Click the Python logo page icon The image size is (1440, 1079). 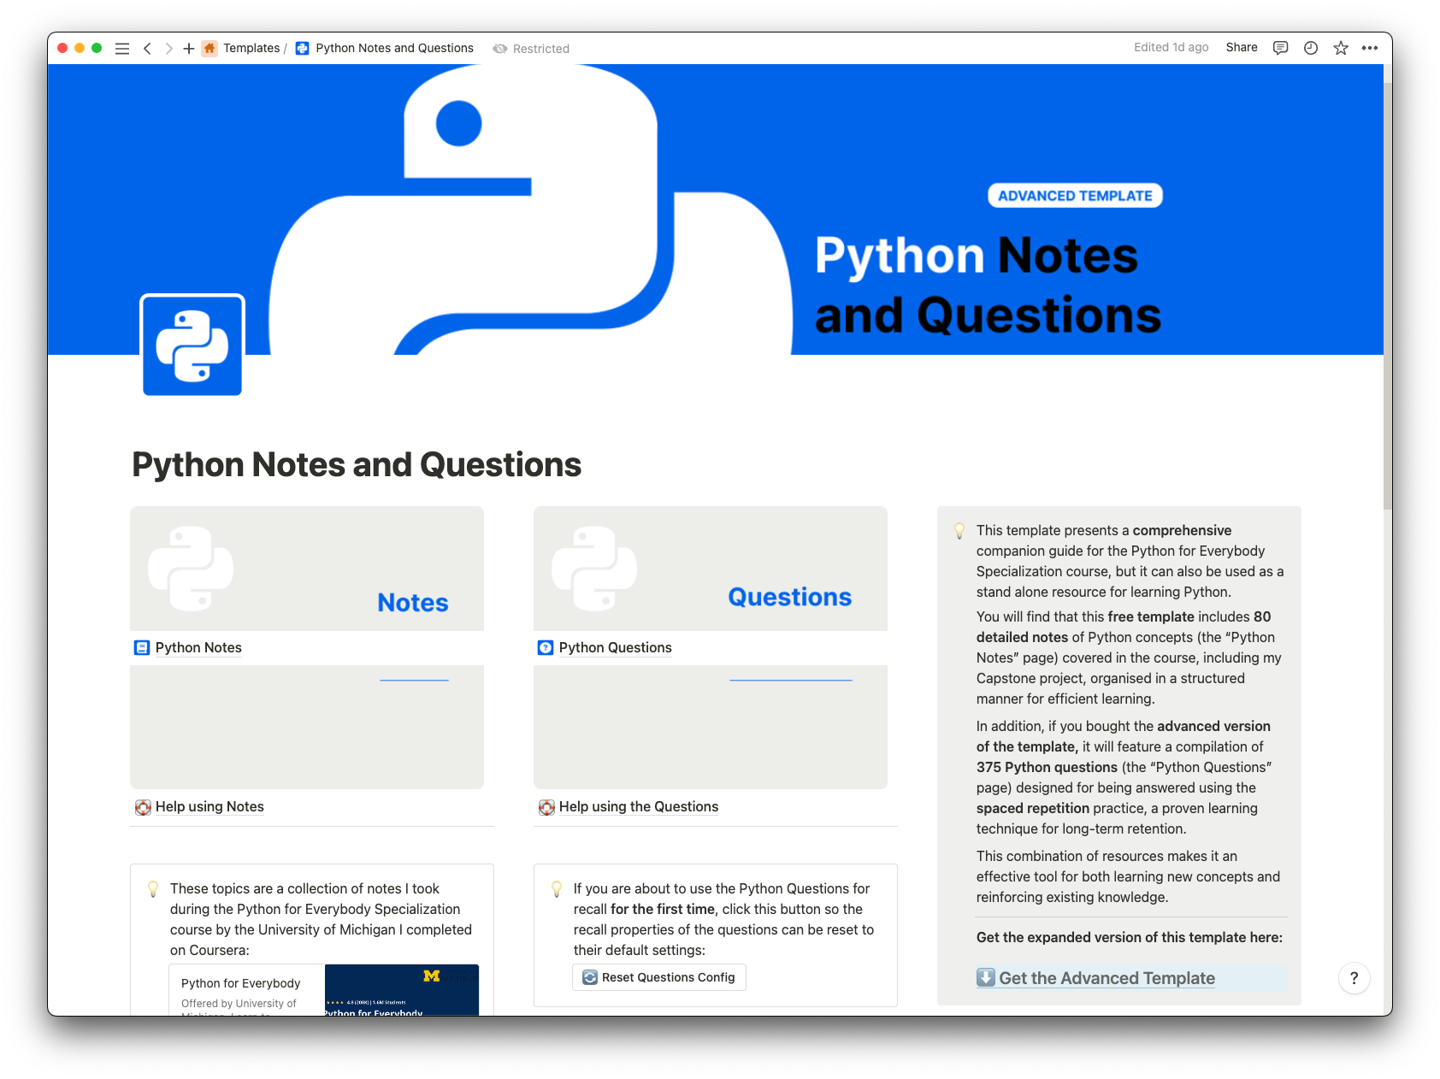coord(192,344)
